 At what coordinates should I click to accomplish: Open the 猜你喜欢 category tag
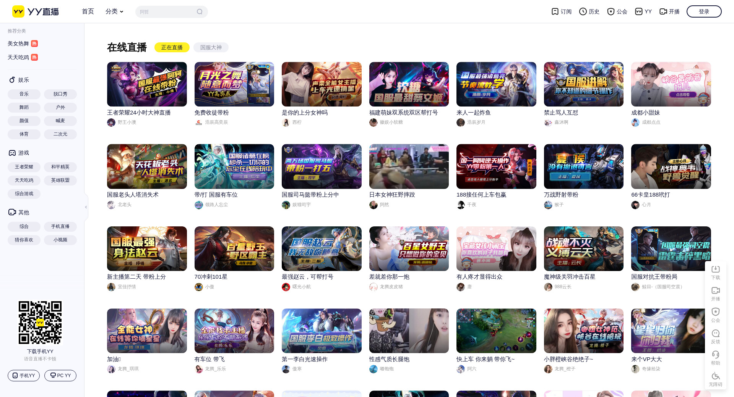pos(24,240)
